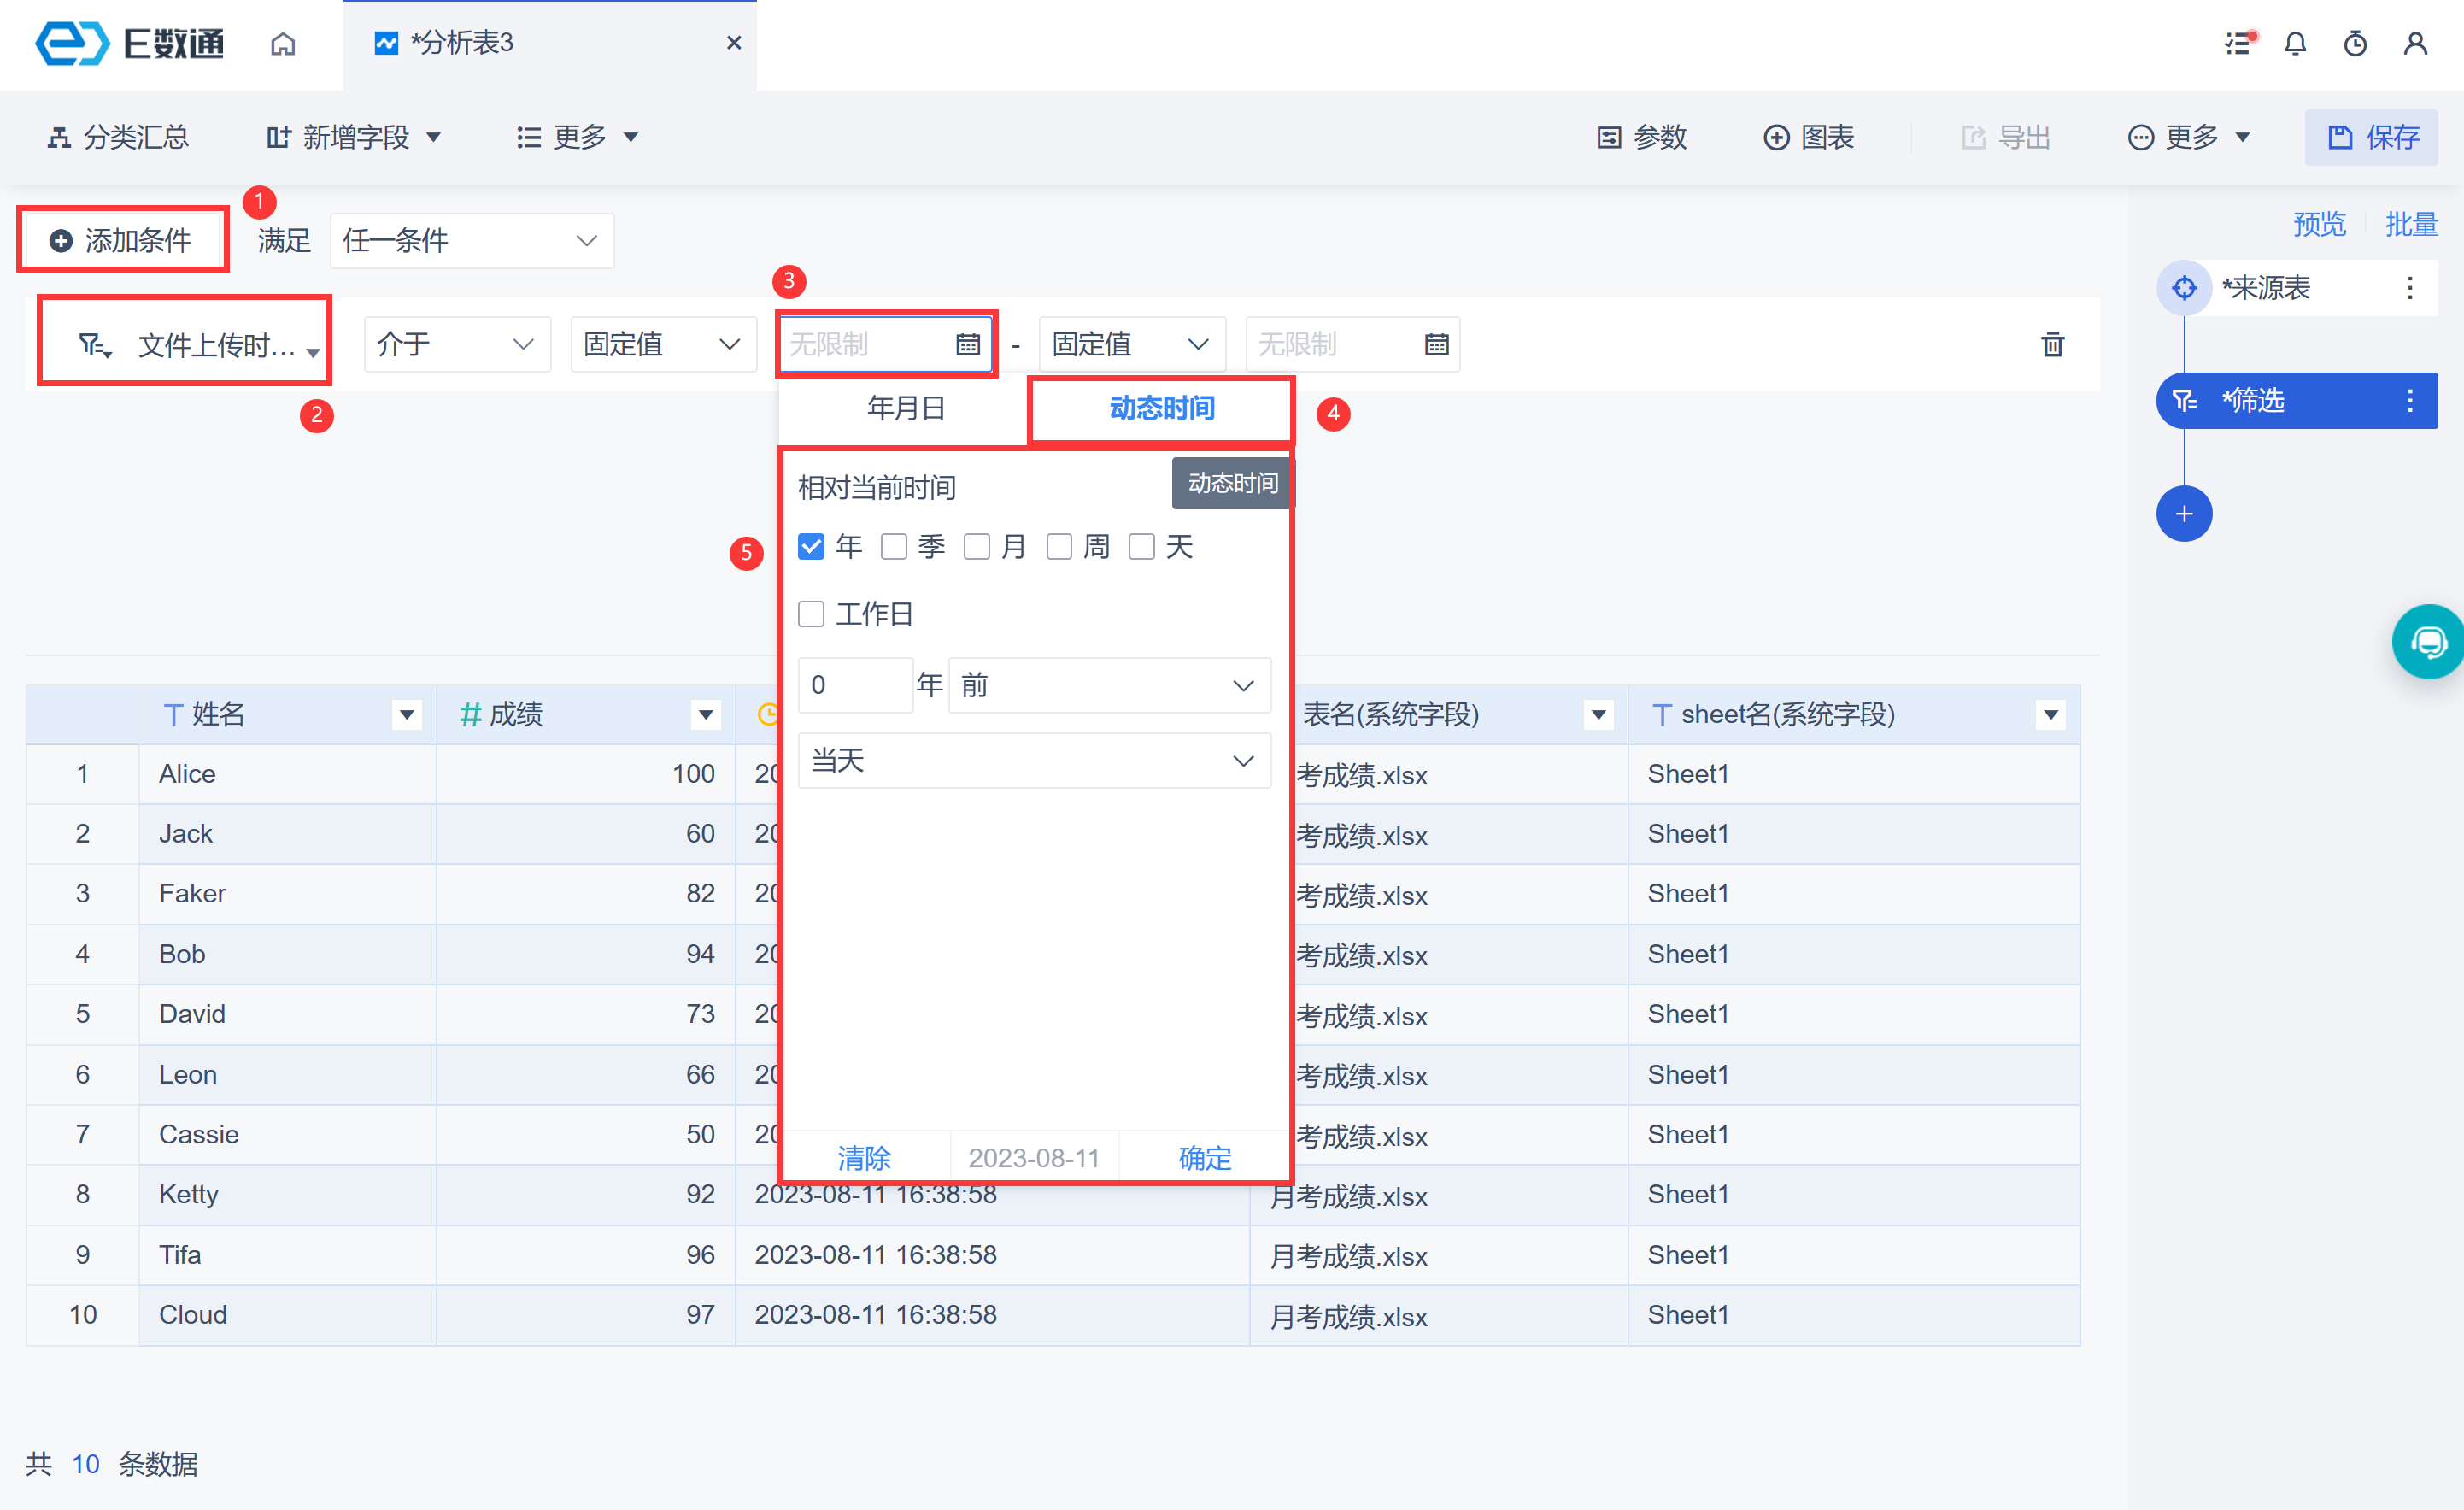Expand the 当天 dropdown
This screenshot has width=2464, height=1510.
coord(1033,761)
